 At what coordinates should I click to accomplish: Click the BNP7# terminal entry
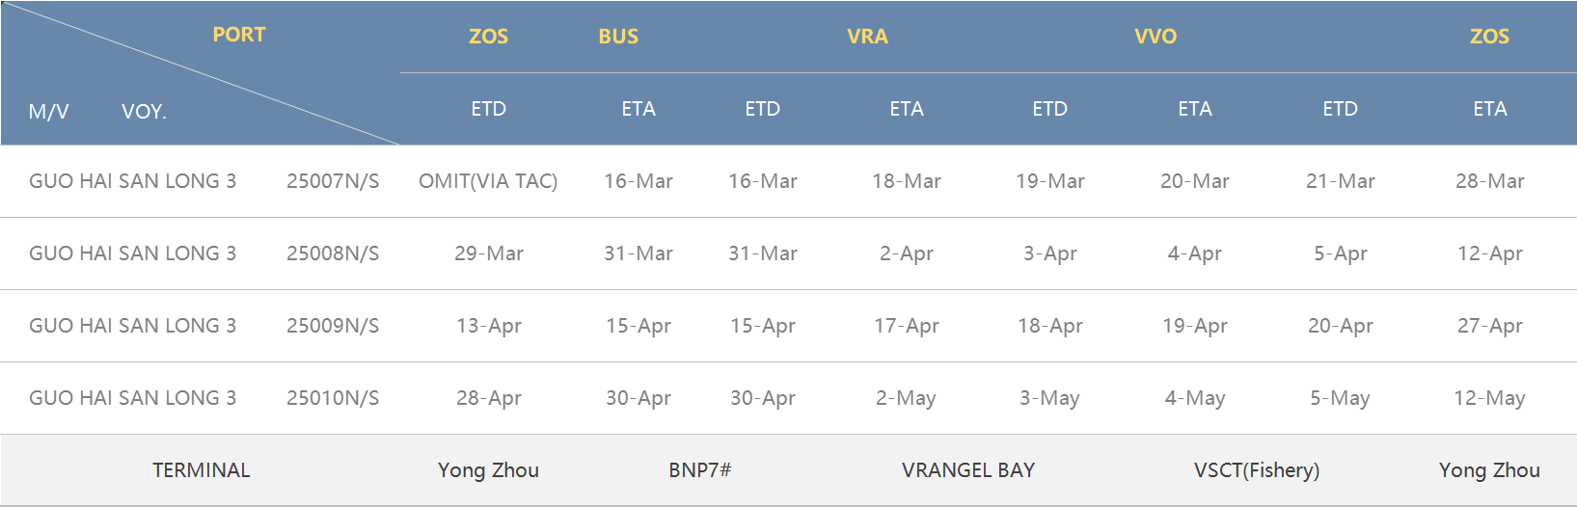[700, 470]
